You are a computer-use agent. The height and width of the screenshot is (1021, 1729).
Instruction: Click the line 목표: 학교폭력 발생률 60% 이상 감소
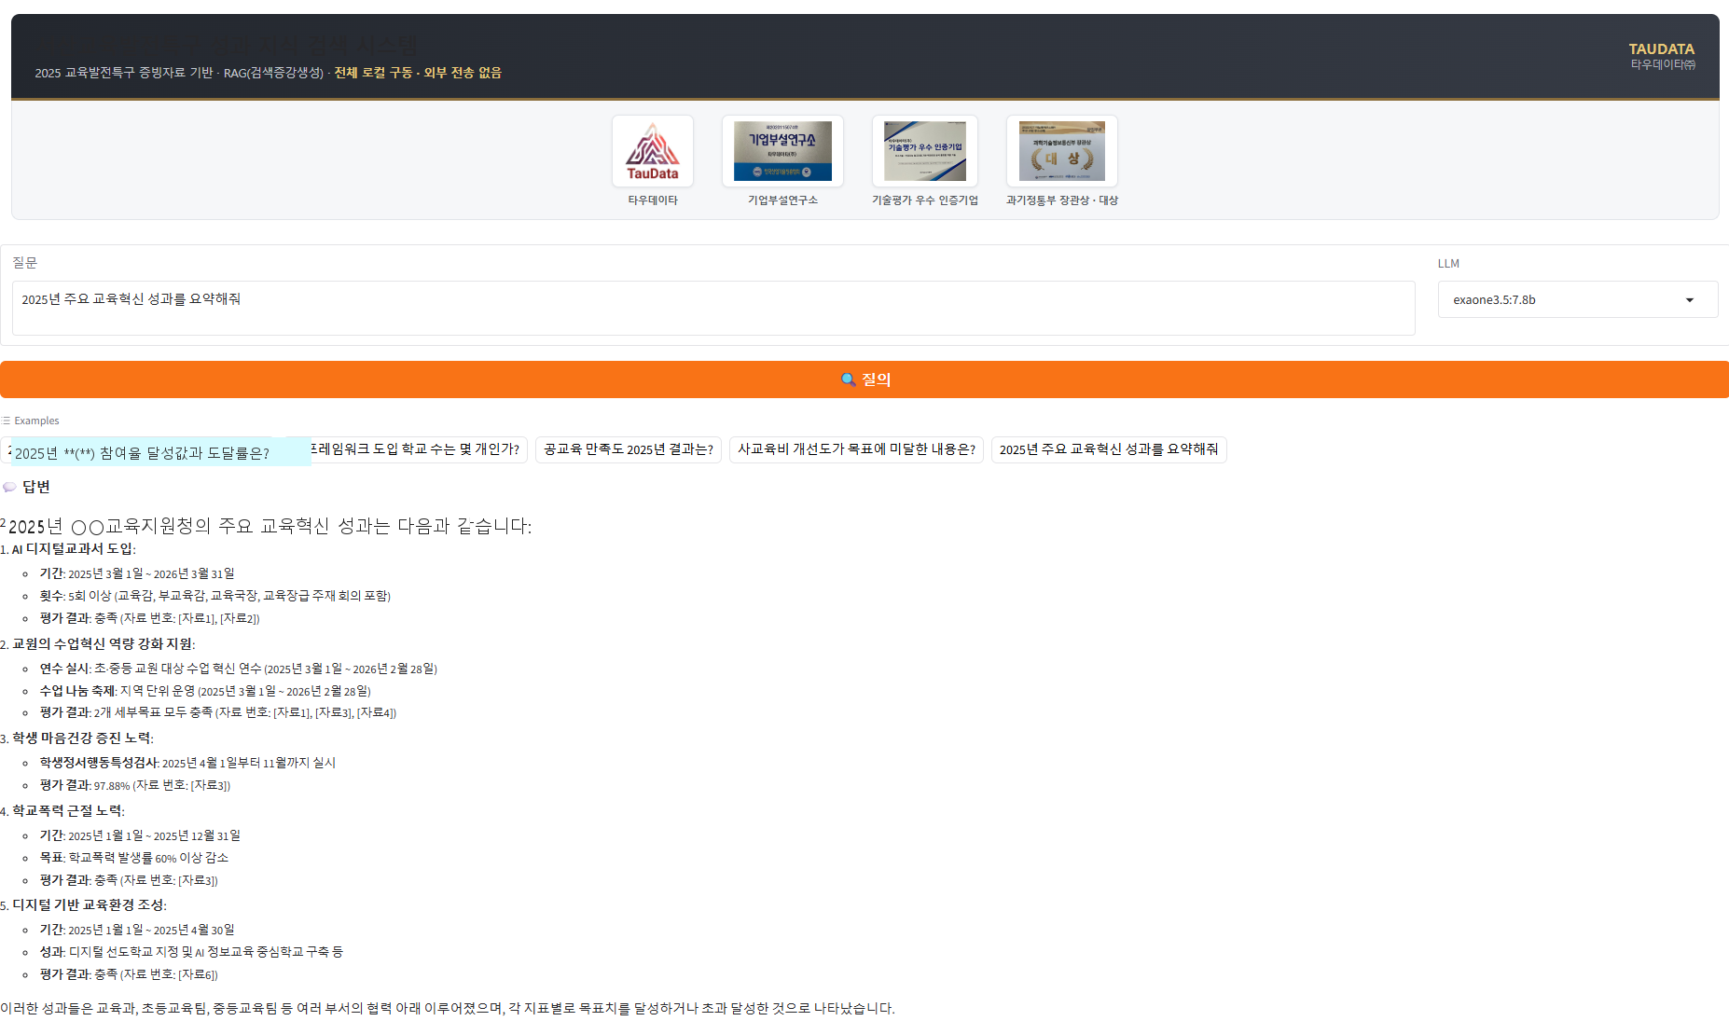click(134, 858)
